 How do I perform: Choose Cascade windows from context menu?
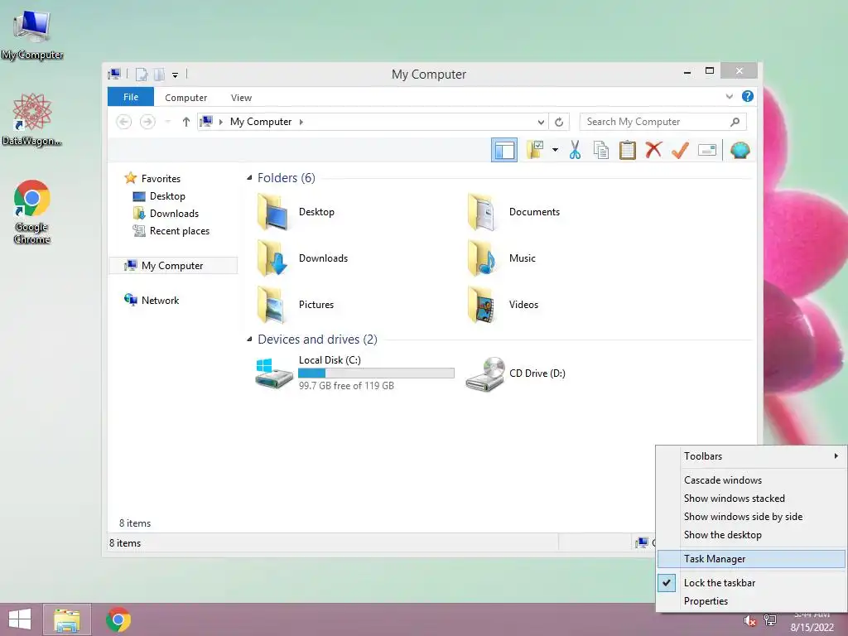751,479
